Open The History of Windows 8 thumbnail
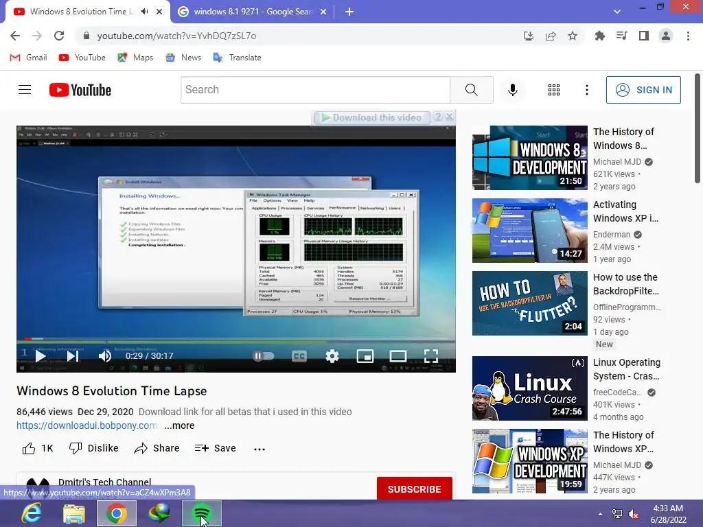This screenshot has height=527, width=703. (x=530, y=158)
